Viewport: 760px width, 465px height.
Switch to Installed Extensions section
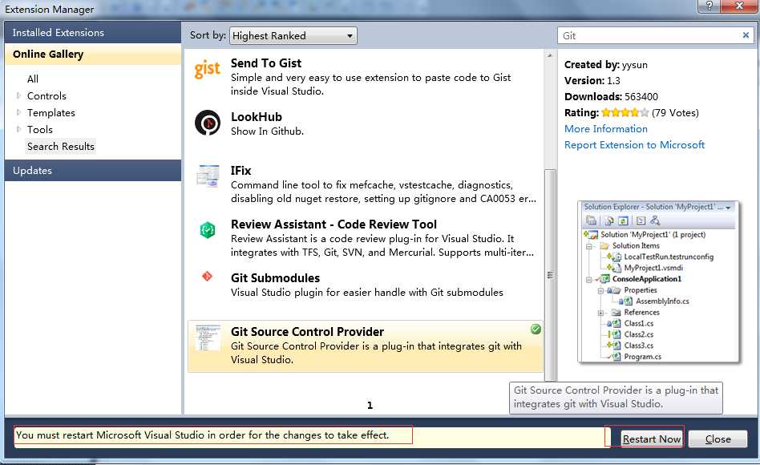(92, 33)
